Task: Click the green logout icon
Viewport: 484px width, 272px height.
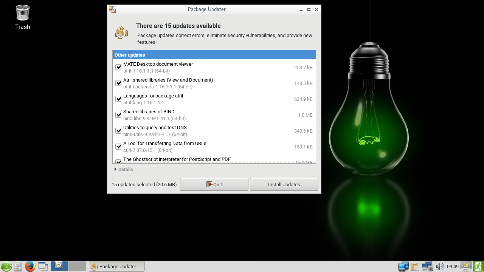Action: point(478,266)
